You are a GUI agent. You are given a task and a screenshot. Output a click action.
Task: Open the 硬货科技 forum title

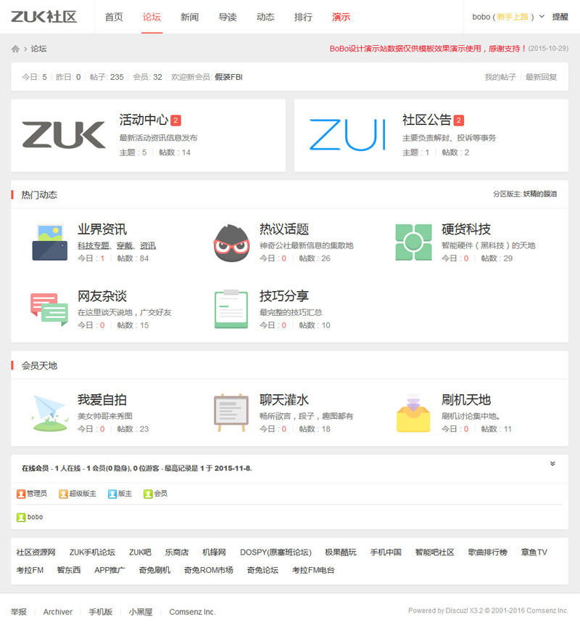(x=466, y=229)
